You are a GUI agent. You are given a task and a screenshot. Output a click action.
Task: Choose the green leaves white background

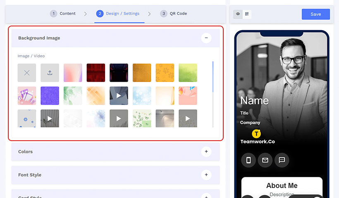(73, 96)
